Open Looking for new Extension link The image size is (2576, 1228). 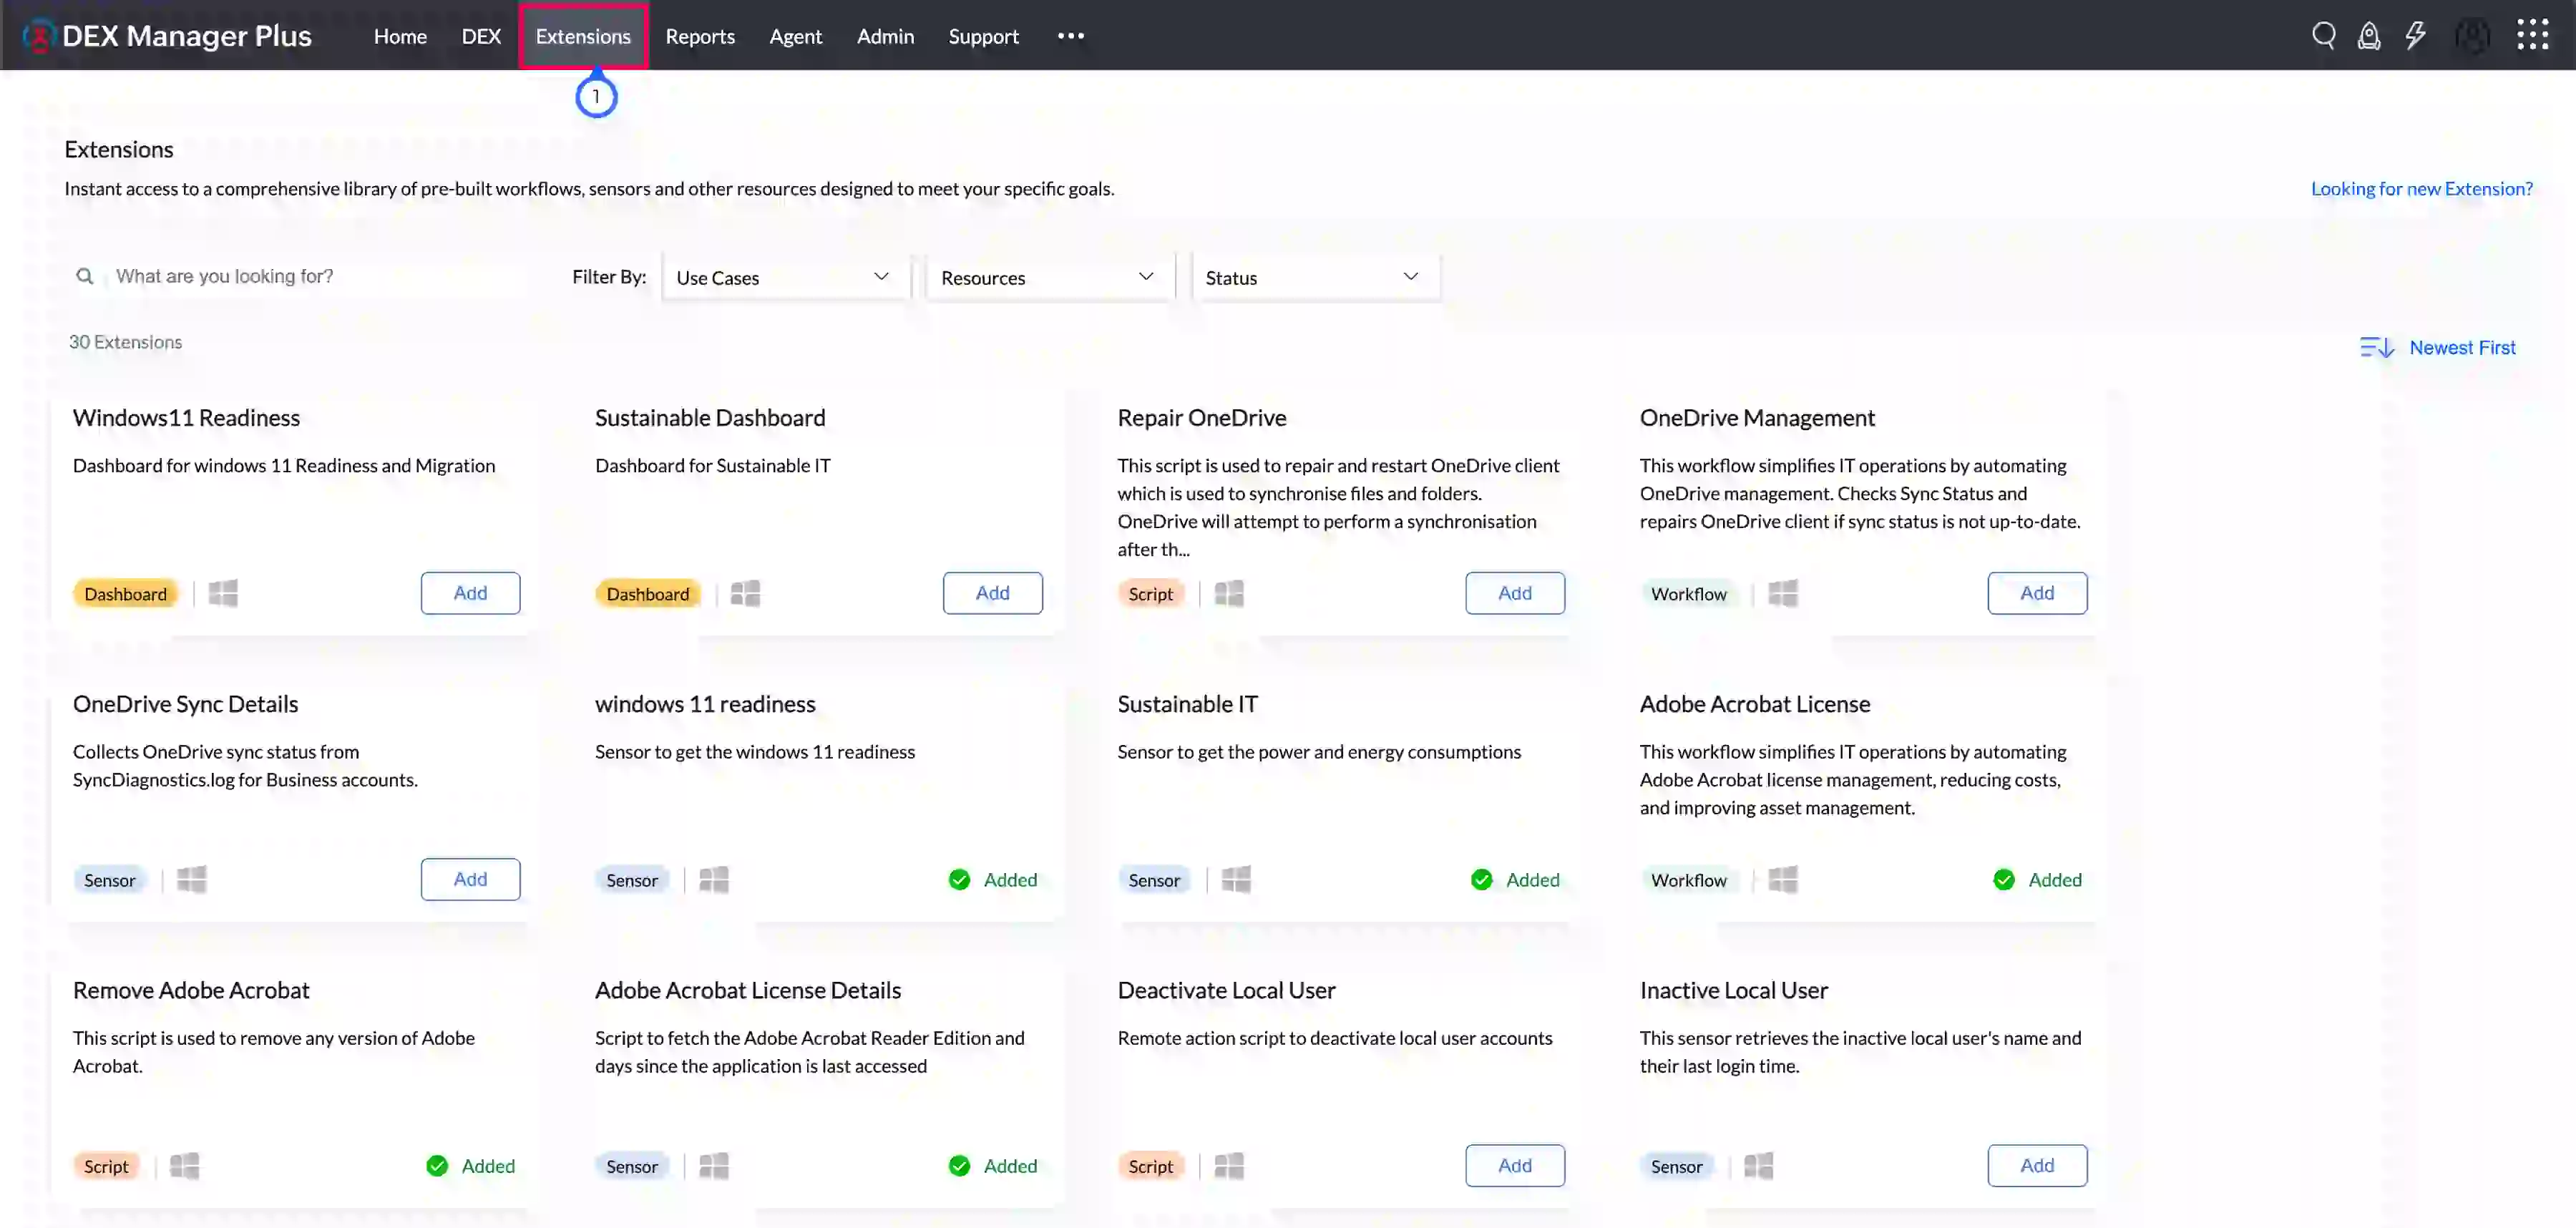point(2421,188)
